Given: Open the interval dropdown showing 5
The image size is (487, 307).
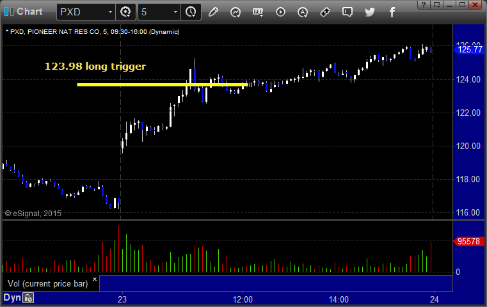Looking at the screenshot, I should tap(159, 12).
